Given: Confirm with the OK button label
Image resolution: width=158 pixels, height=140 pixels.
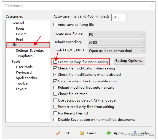Looking at the screenshot, I should (x=67, y=133).
